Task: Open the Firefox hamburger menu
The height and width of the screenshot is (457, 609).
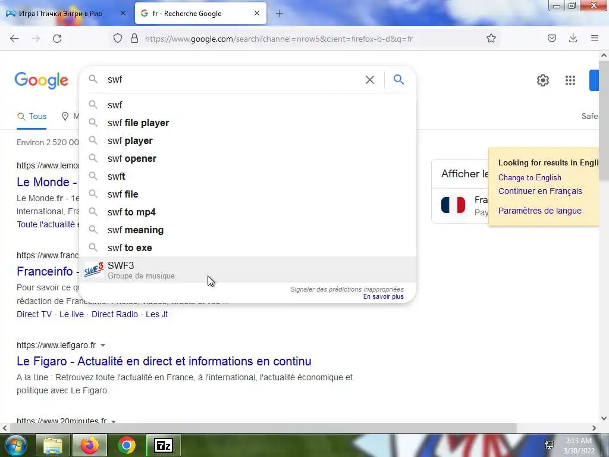Action: click(595, 38)
